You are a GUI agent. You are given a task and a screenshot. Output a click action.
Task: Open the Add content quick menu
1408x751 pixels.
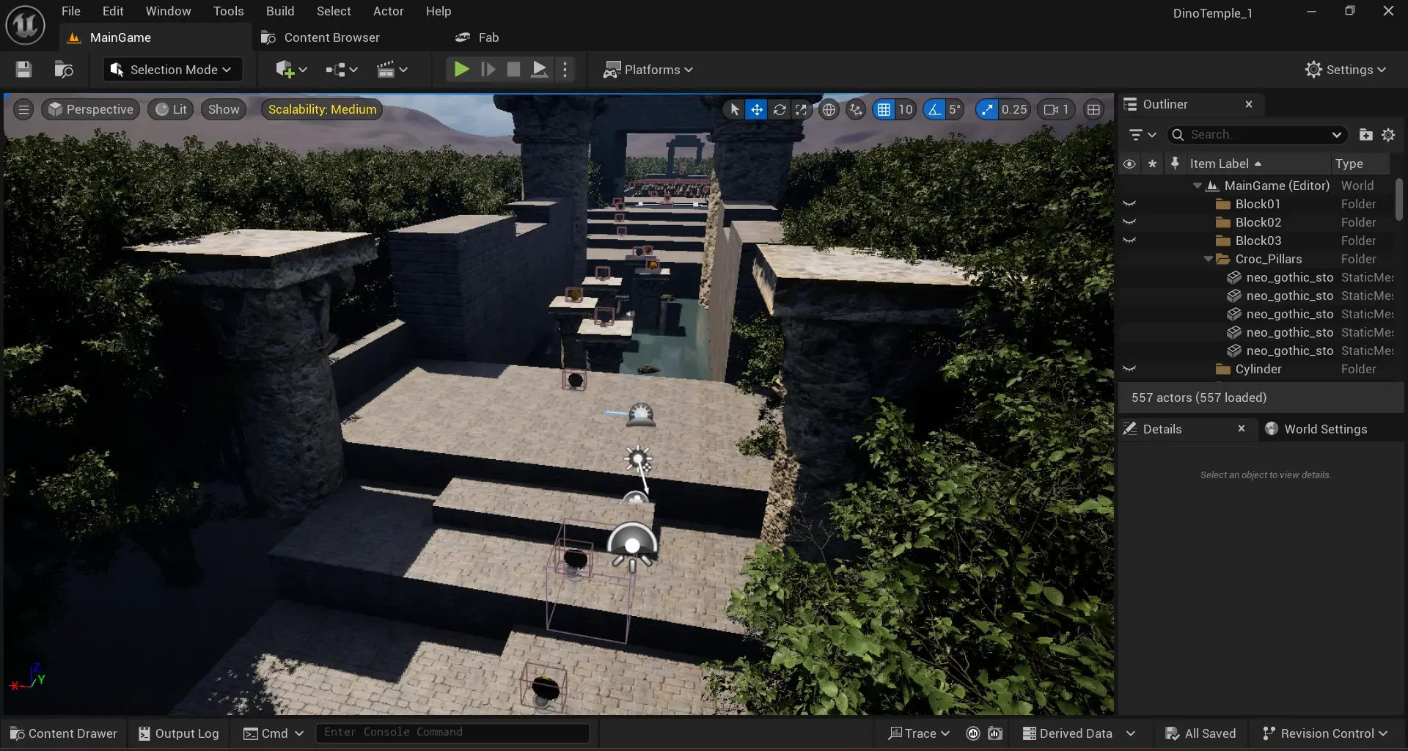point(291,70)
